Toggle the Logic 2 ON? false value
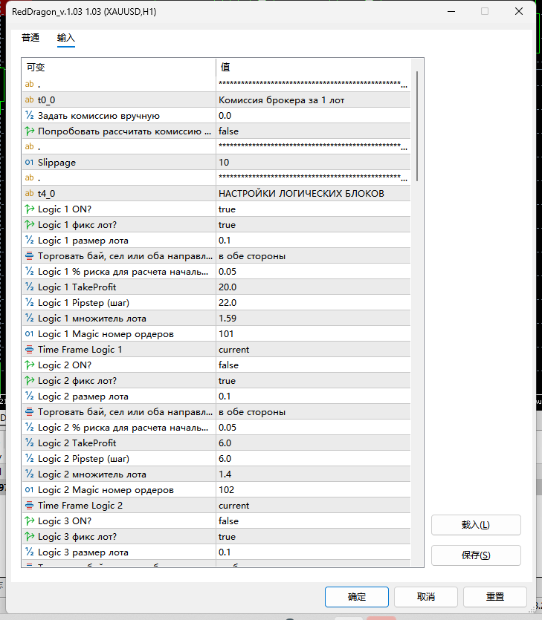542x620 pixels. (x=313, y=365)
